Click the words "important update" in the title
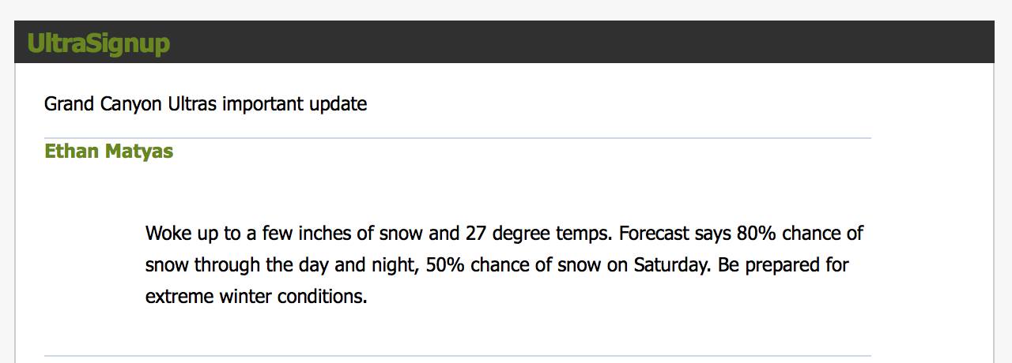1012x363 pixels. 294,103
